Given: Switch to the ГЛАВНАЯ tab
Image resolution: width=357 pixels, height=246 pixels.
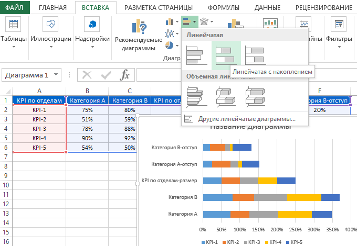Looking at the screenshot, I should [x=52, y=7].
